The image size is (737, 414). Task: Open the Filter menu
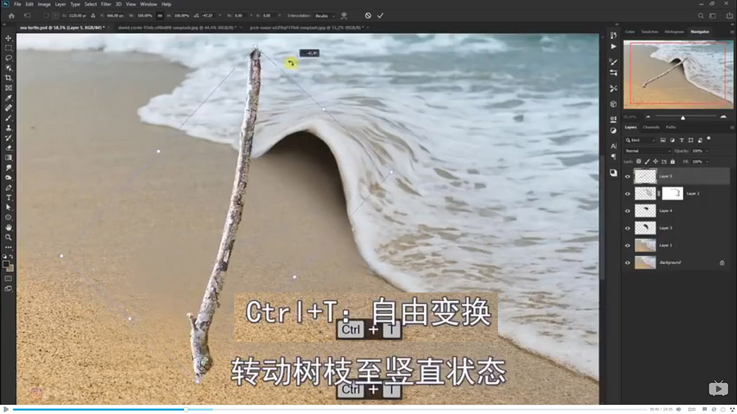tap(107, 4)
